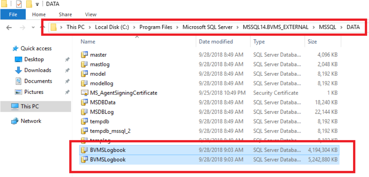Expand chevron after Microsoft SQL Server breadcrumb

coord(238,27)
